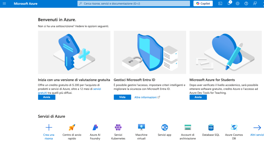
Task: Open the Database SQL service icon
Action: pyautogui.click(x=211, y=128)
